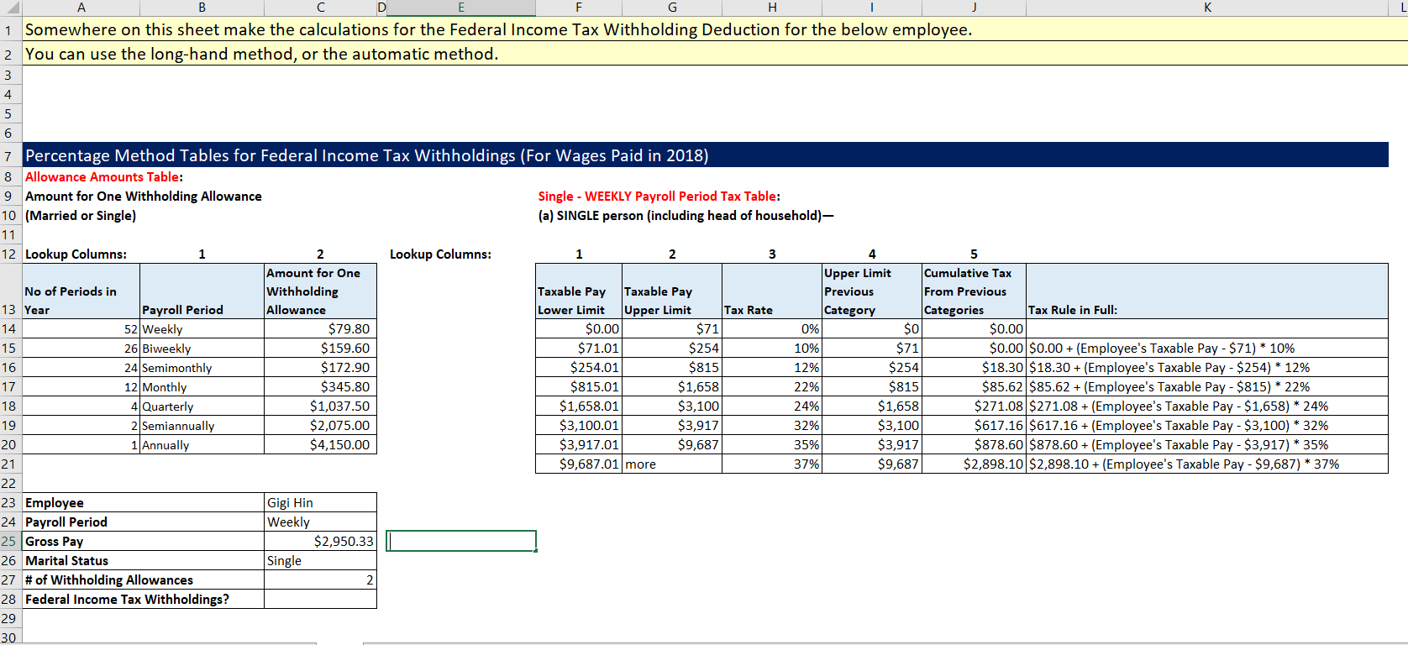
Task: Click withholding allowances value 2
Action: pyautogui.click(x=320, y=579)
